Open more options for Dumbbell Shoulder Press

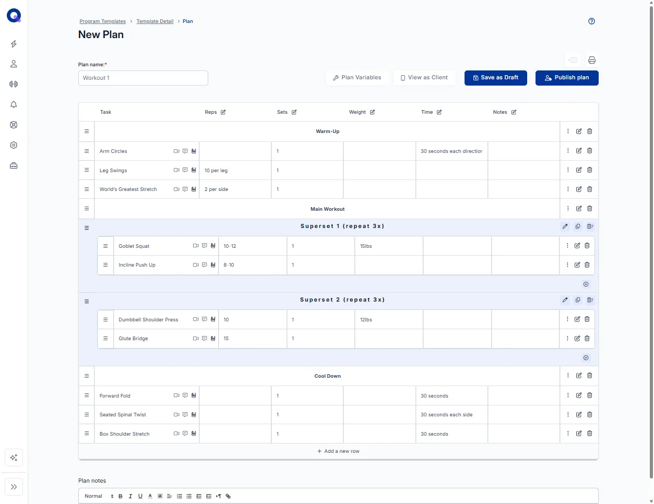[x=567, y=319]
